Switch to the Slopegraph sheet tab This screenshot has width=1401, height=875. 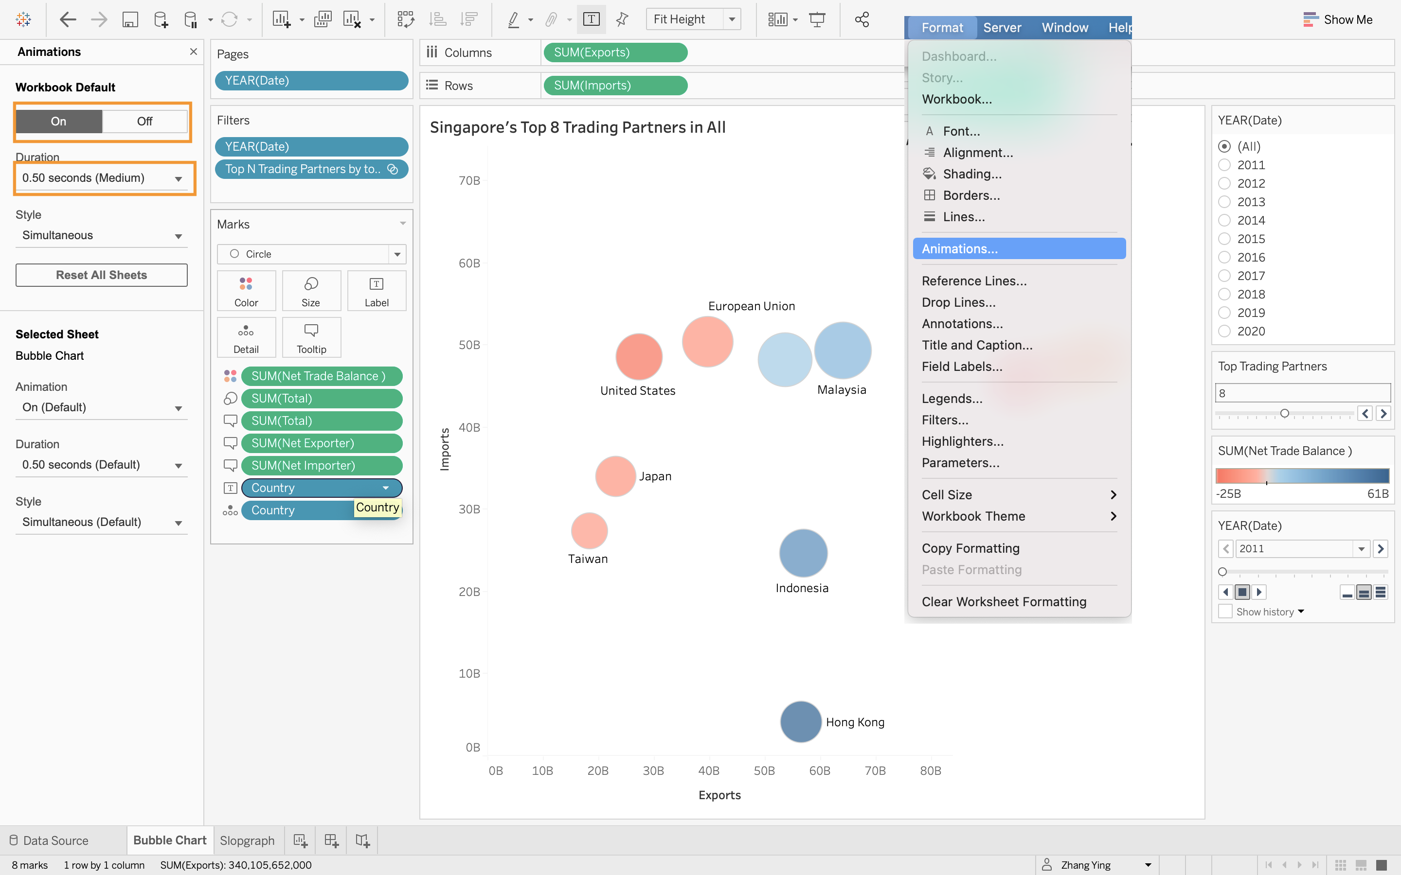coord(247,840)
